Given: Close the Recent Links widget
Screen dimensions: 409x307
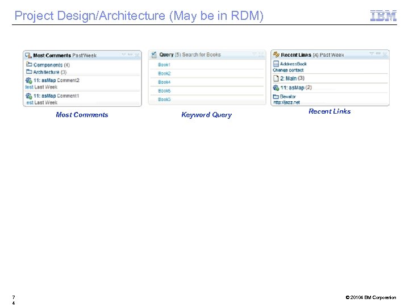Looking at the screenshot, I should (385, 54).
